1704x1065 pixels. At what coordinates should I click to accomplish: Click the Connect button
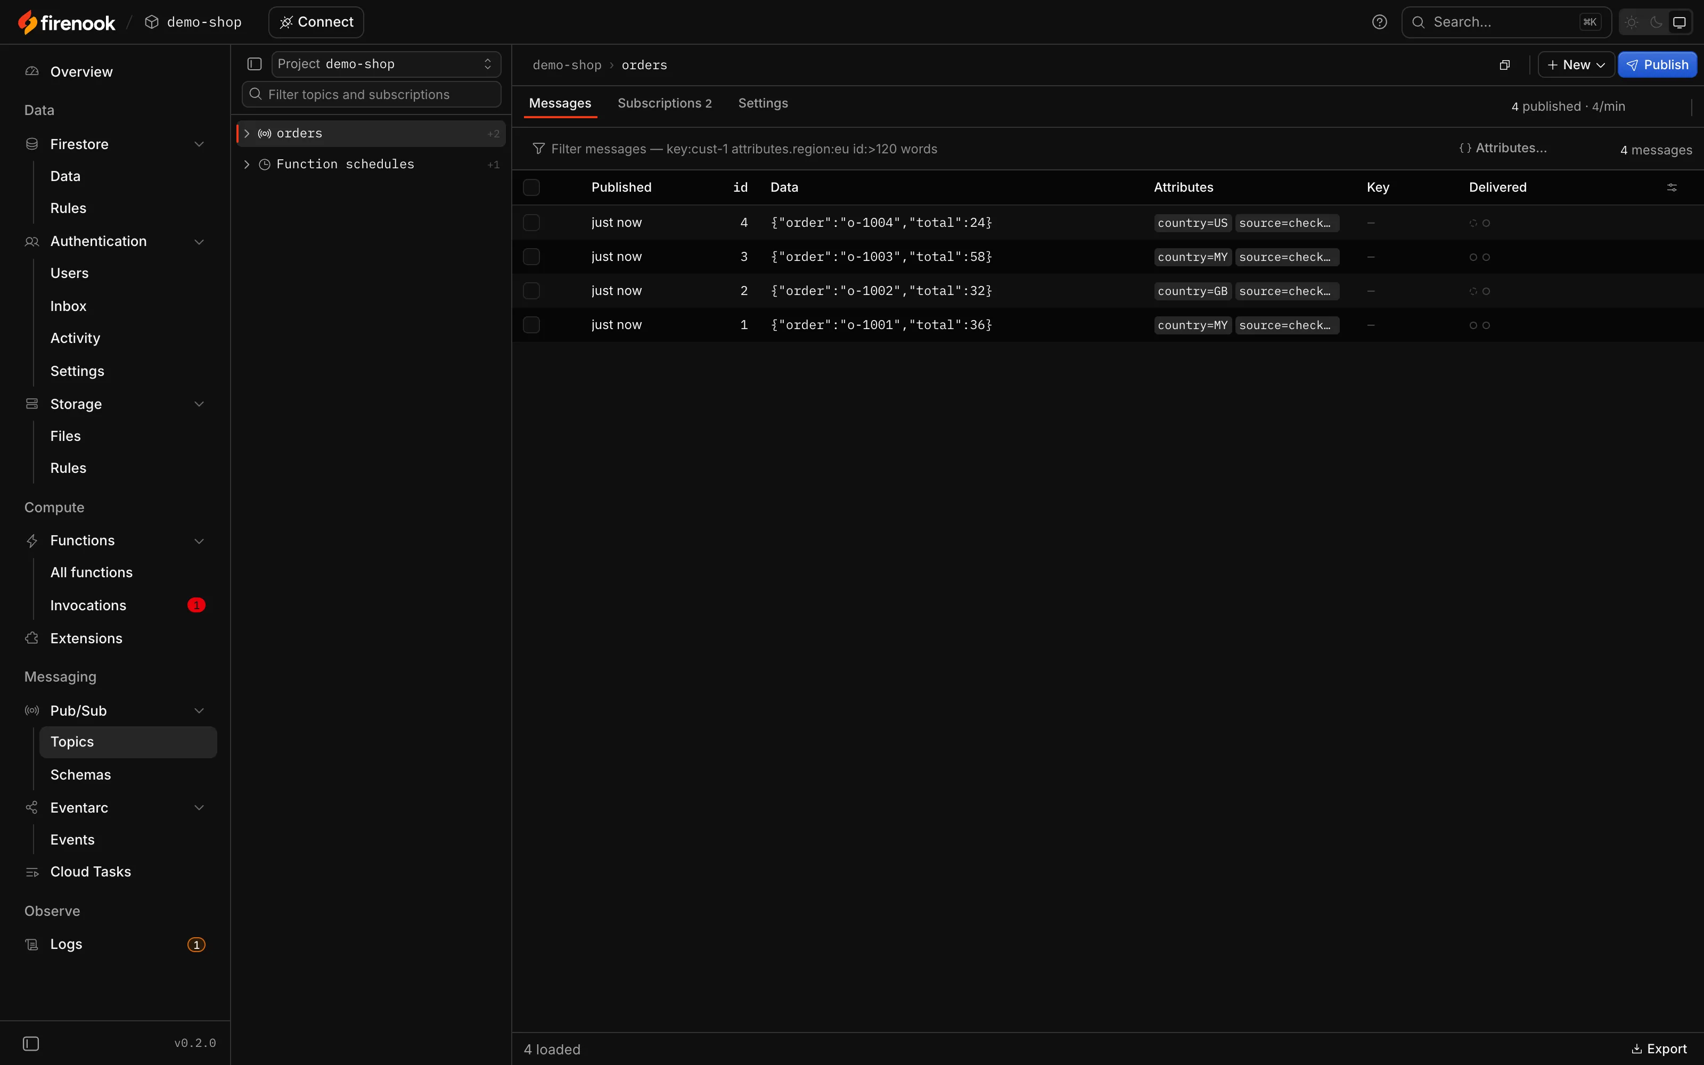click(x=316, y=22)
